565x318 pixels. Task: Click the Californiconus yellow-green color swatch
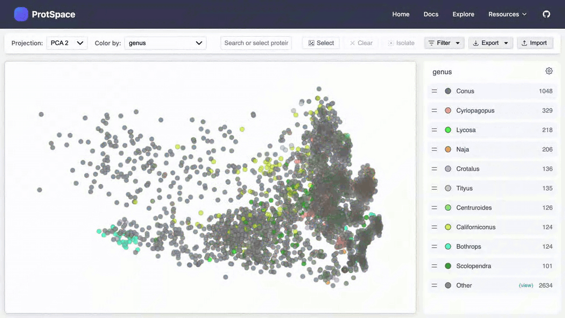click(448, 227)
